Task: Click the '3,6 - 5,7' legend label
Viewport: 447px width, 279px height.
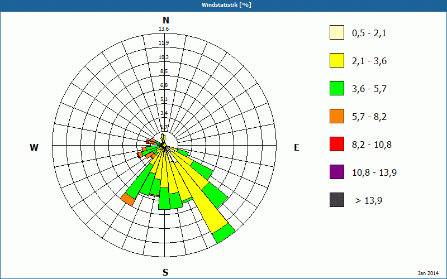Action: point(369,89)
